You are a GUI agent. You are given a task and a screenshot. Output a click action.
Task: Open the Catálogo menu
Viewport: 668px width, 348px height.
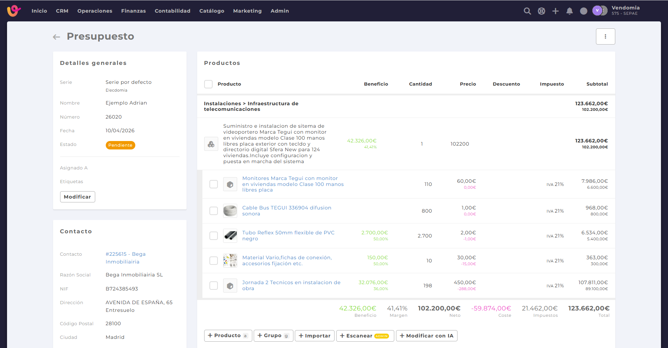pyautogui.click(x=212, y=11)
